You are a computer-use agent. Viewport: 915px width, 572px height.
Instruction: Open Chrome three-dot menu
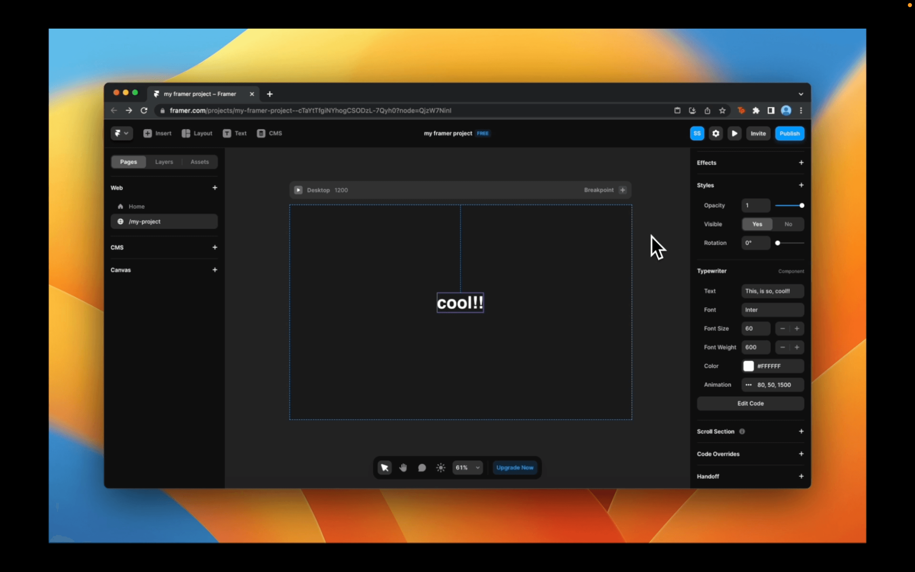[801, 111]
